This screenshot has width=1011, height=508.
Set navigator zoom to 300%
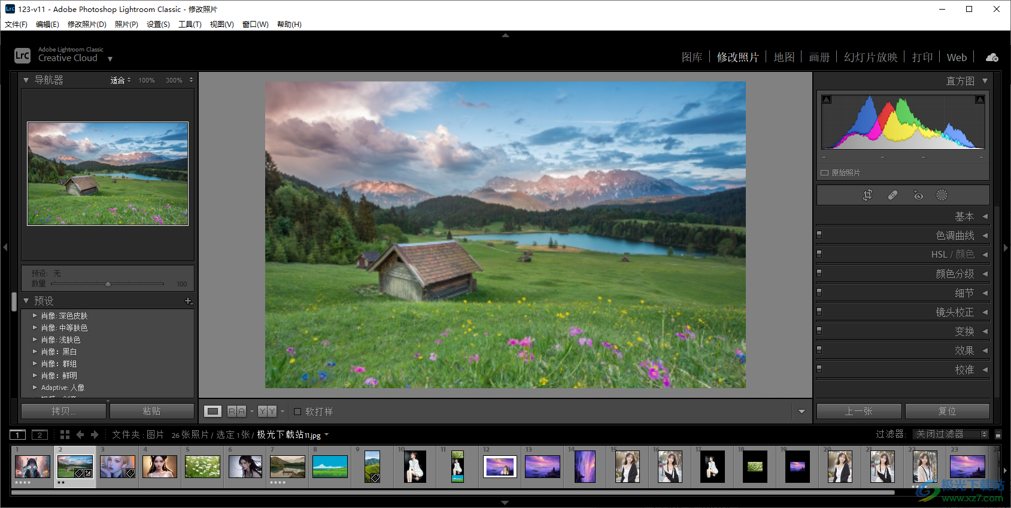pyautogui.click(x=174, y=80)
